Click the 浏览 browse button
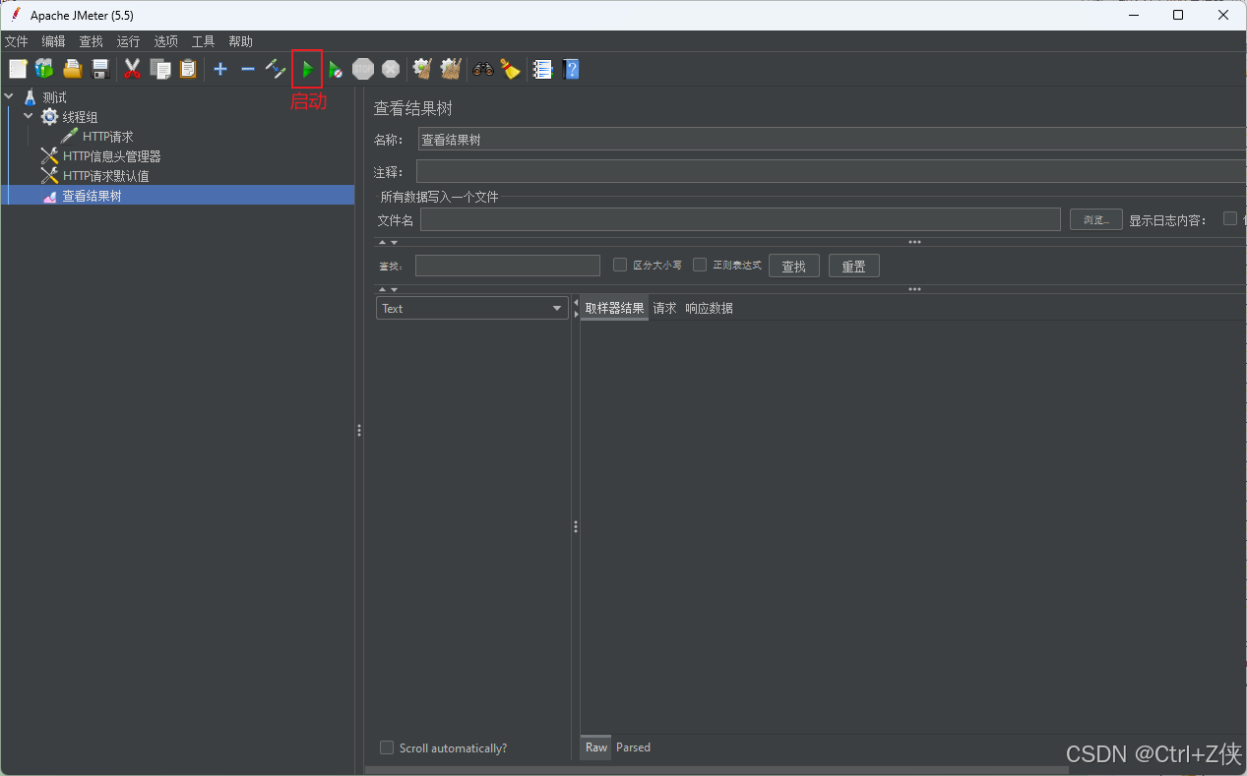 [x=1096, y=219]
